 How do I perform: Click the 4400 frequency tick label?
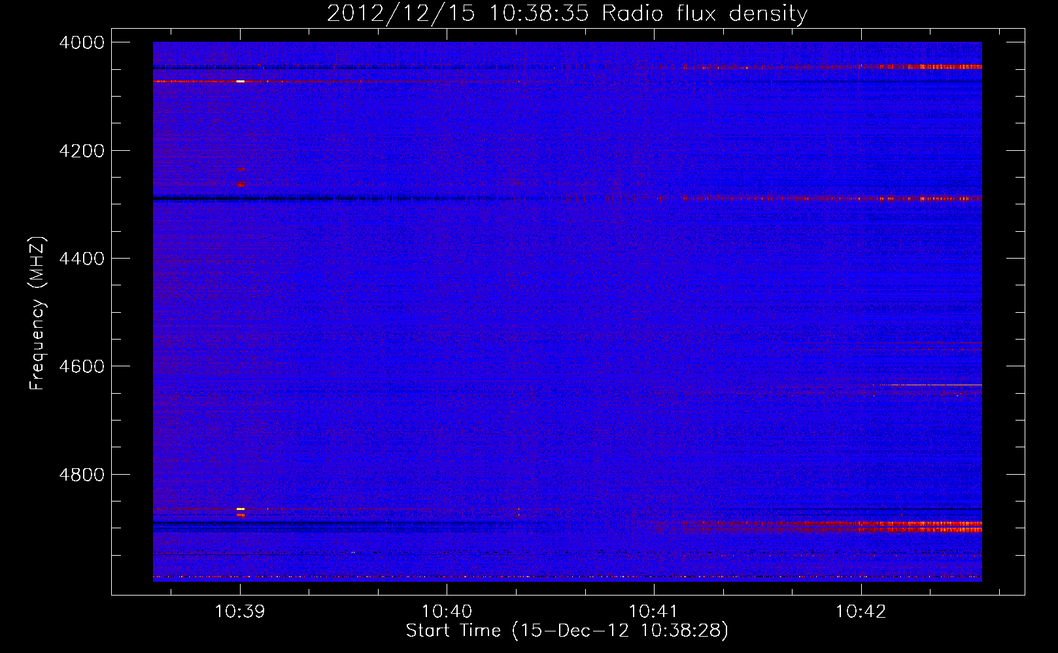(82, 259)
